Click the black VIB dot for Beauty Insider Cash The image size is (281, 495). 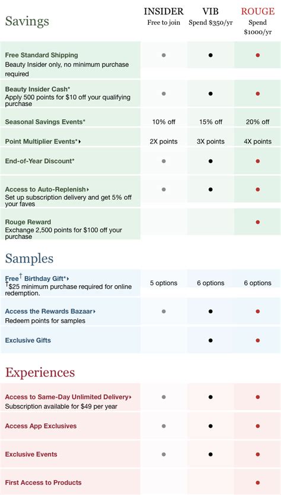tap(210, 94)
